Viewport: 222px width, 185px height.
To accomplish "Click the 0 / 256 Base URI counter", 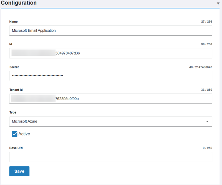I will click(x=207, y=148).
